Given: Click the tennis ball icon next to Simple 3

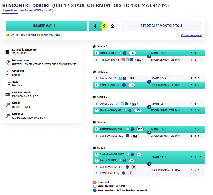Looking at the screenshot, I should coord(95,97).
